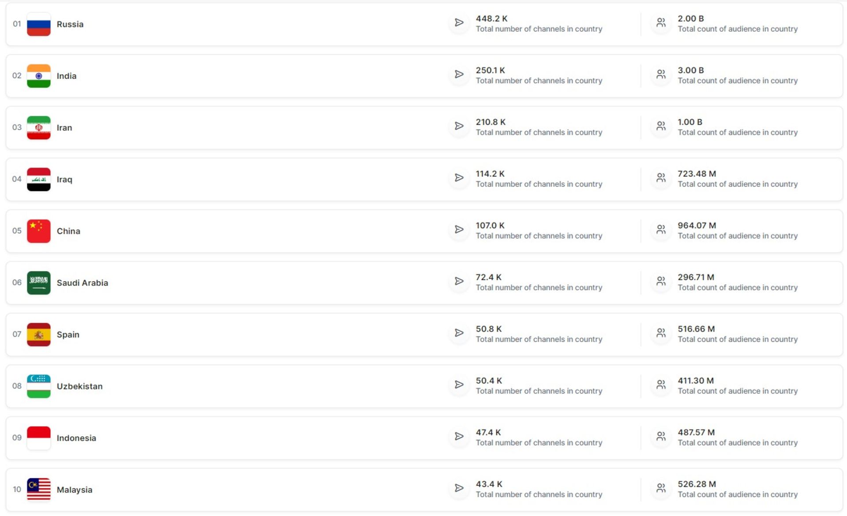
Task: Click audience people icon in Indonesia row
Action: coord(661,436)
